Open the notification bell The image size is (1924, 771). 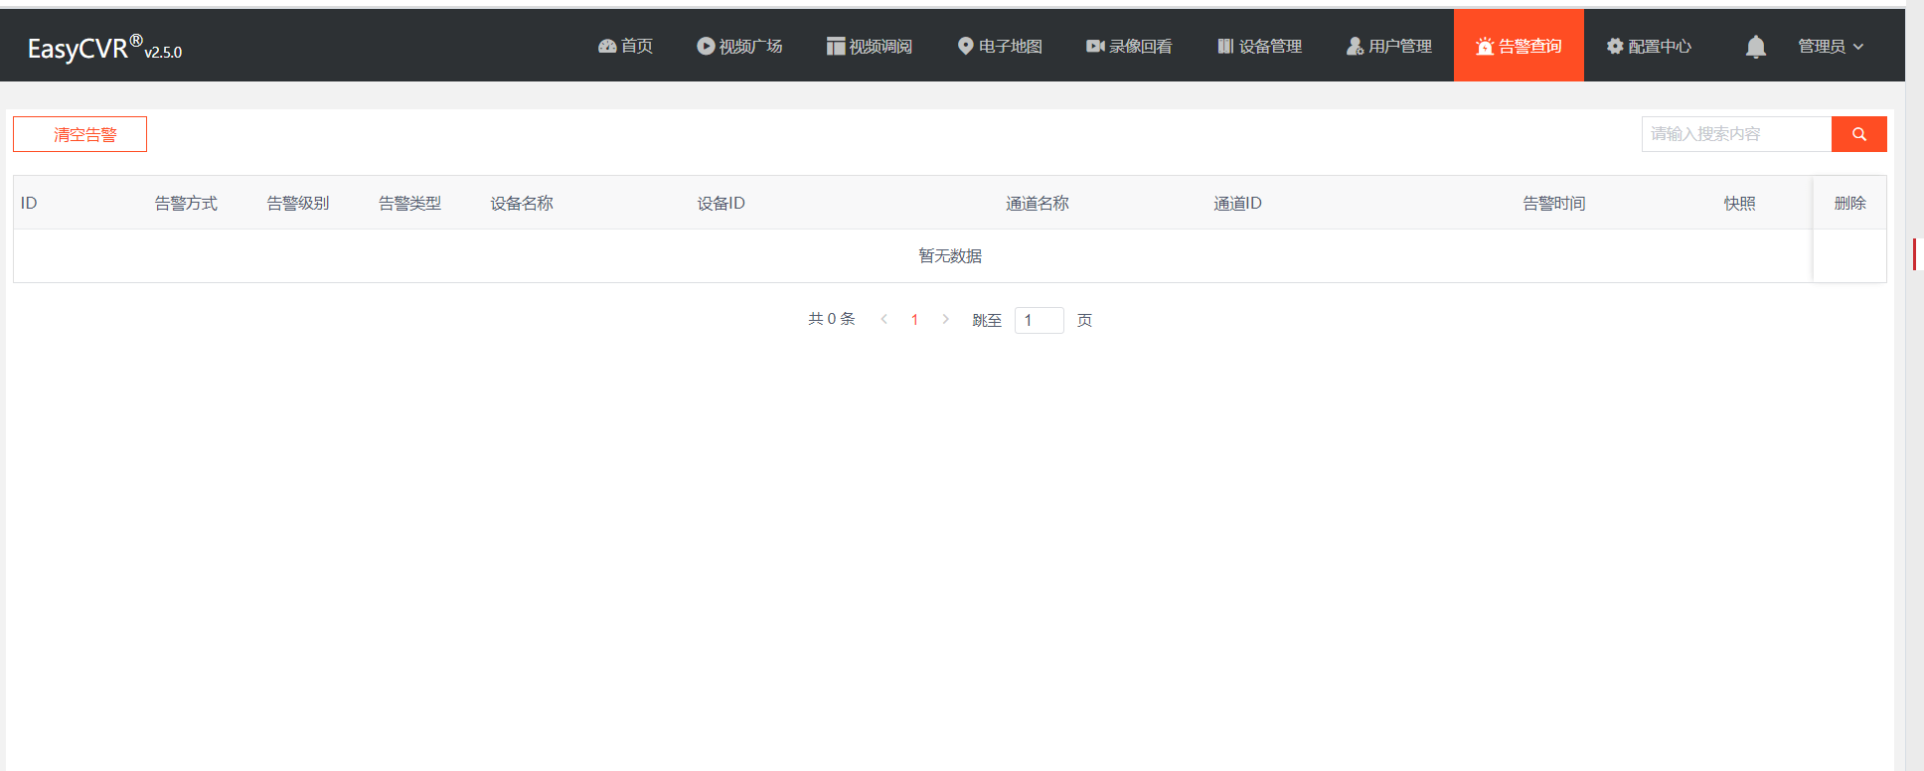[x=1756, y=47]
